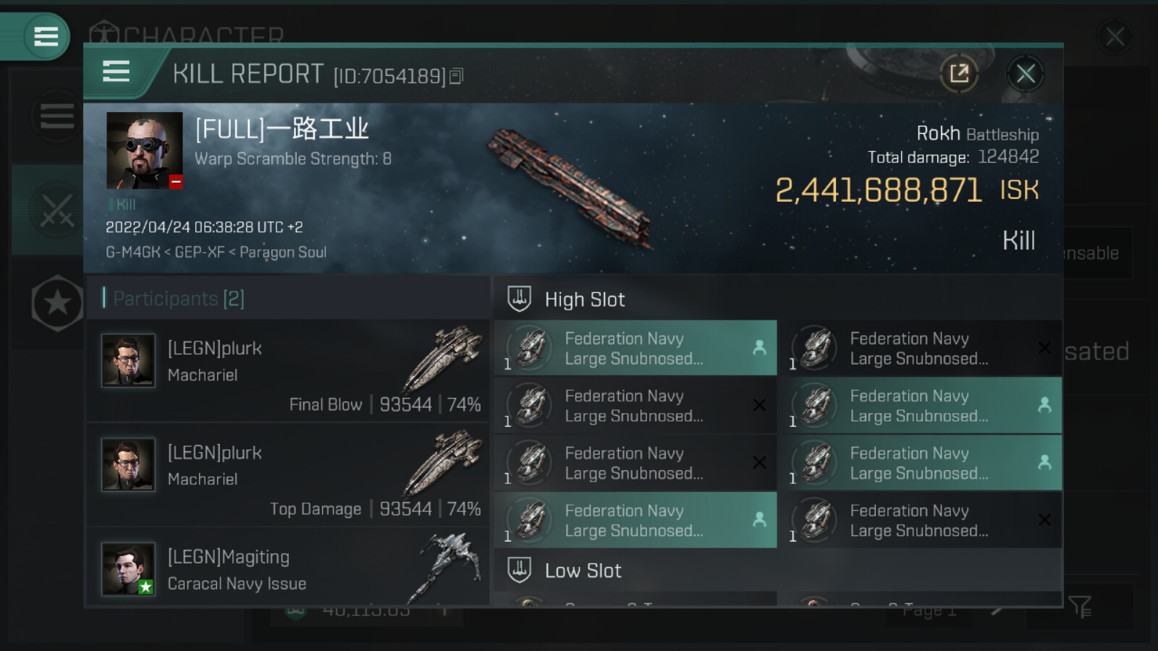Click the victim pilot portrait
The image size is (1158, 651).
tap(144, 150)
